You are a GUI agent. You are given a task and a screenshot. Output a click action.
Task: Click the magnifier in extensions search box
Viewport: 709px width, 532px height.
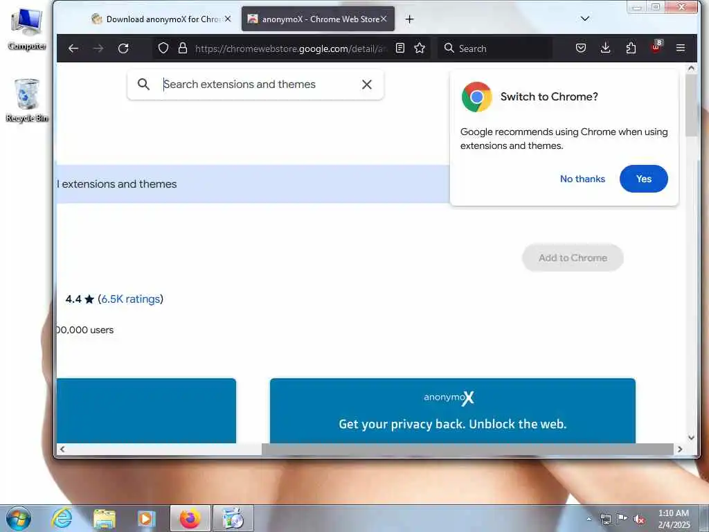tap(143, 84)
